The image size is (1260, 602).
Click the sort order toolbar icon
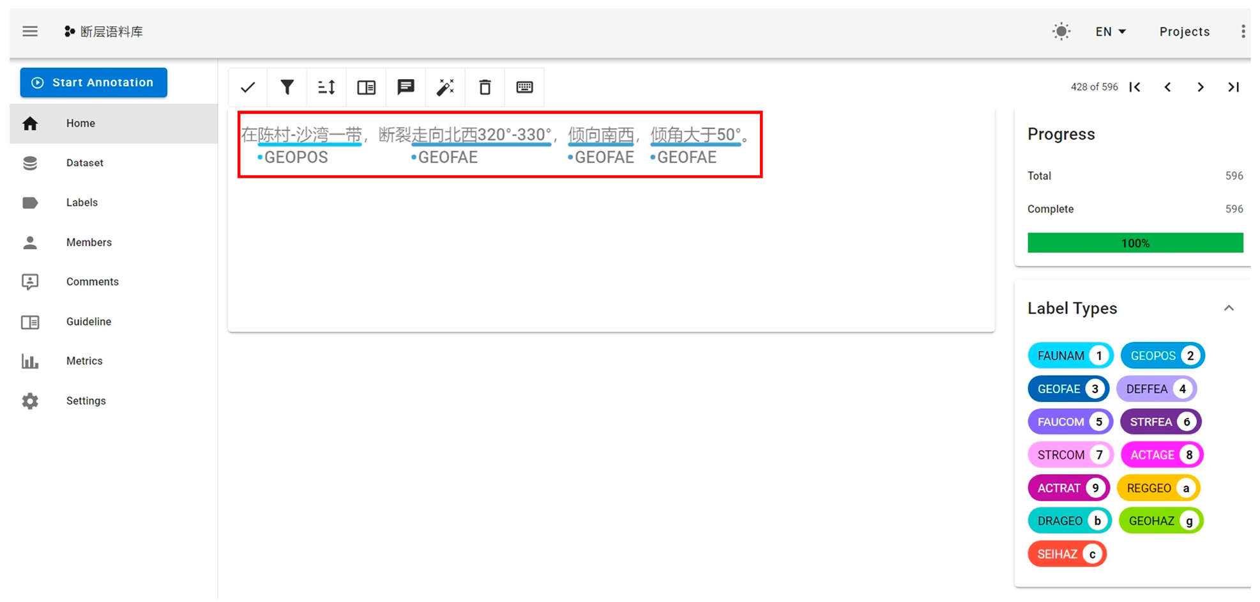(x=326, y=87)
